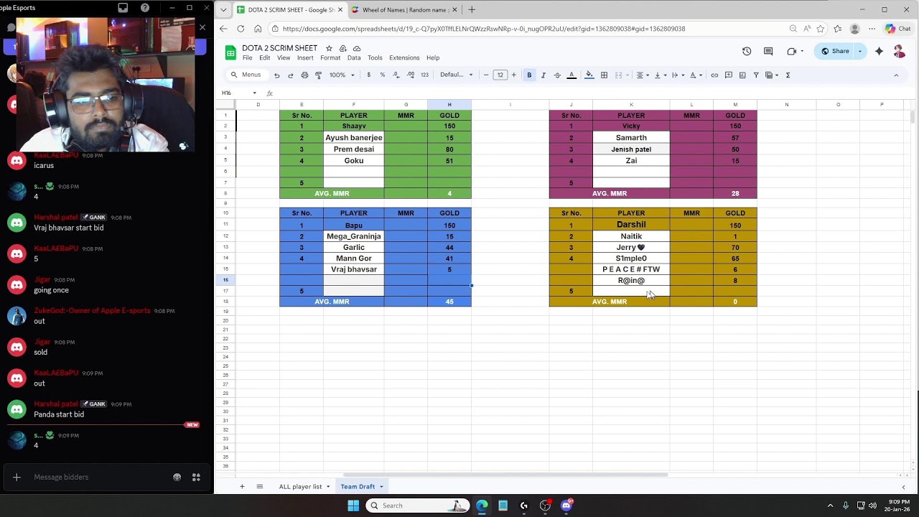Print the spreadsheet

tap(304, 75)
